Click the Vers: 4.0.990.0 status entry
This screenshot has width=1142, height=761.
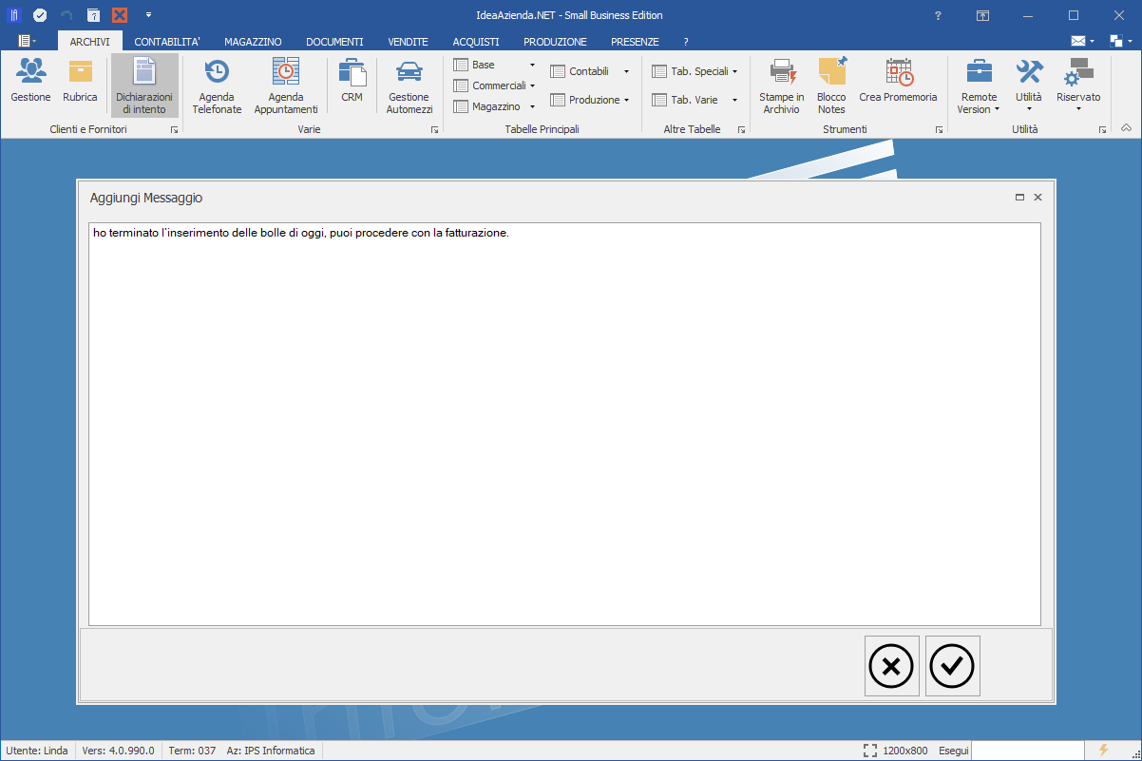click(x=119, y=751)
